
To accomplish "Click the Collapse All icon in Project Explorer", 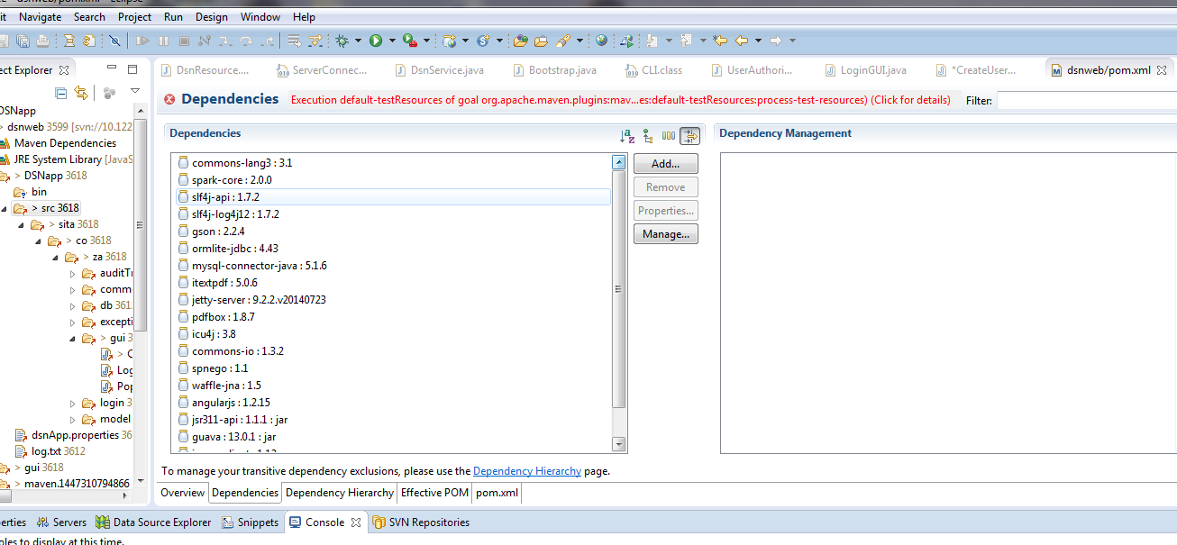I will pyautogui.click(x=61, y=93).
